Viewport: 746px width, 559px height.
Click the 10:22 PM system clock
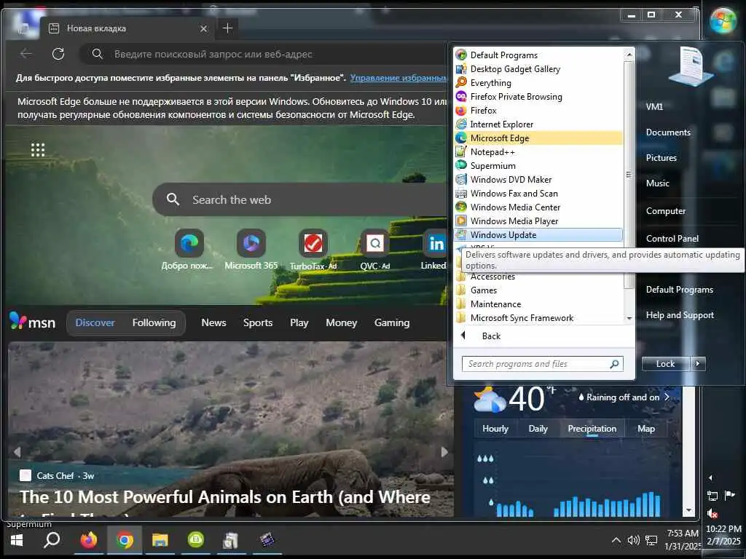pos(723,528)
